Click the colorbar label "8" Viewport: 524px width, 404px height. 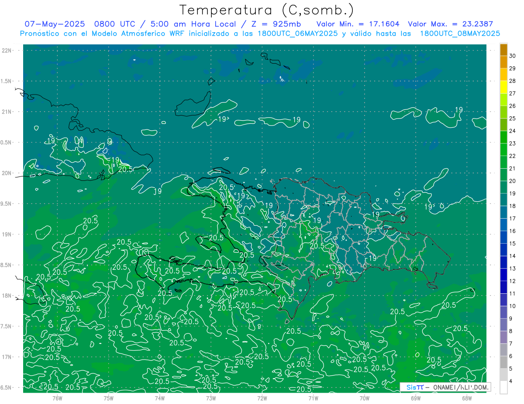(511, 331)
